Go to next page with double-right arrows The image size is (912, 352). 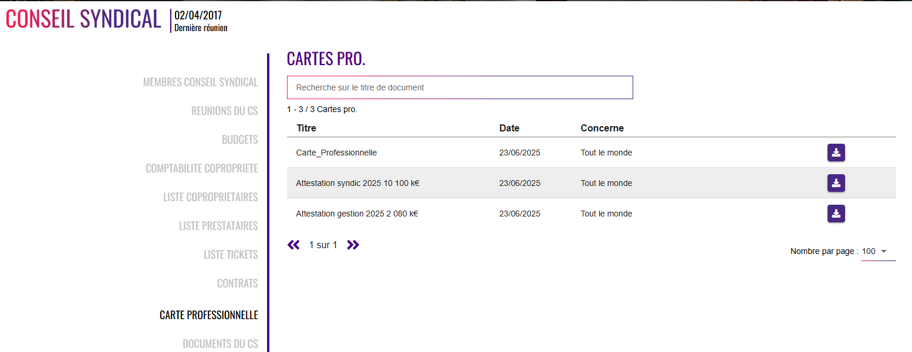pyautogui.click(x=353, y=245)
